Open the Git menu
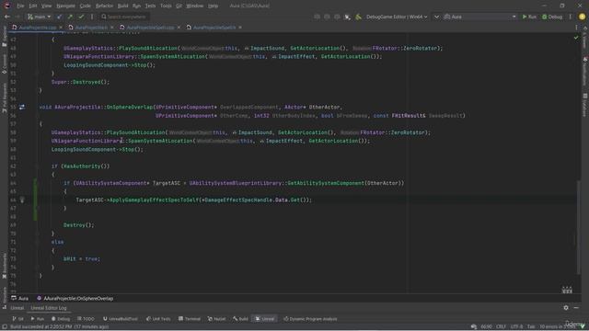Image resolution: width=589 pixels, height=331 pixels. tap(179, 6)
